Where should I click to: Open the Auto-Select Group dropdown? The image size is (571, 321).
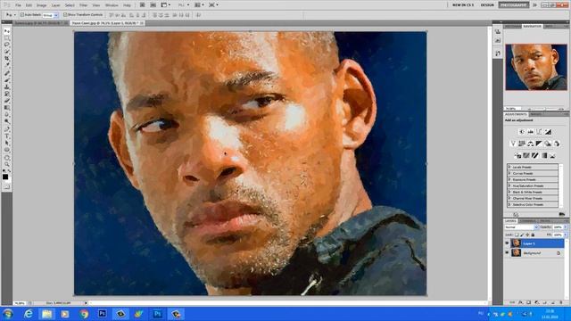coord(50,15)
